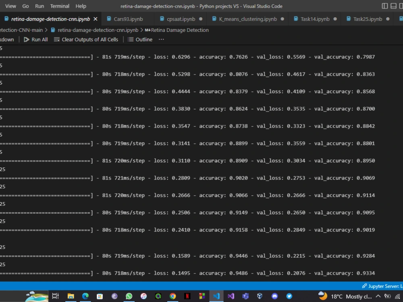Open the notebook Outline
The height and width of the screenshot is (302, 403).
(x=140, y=39)
